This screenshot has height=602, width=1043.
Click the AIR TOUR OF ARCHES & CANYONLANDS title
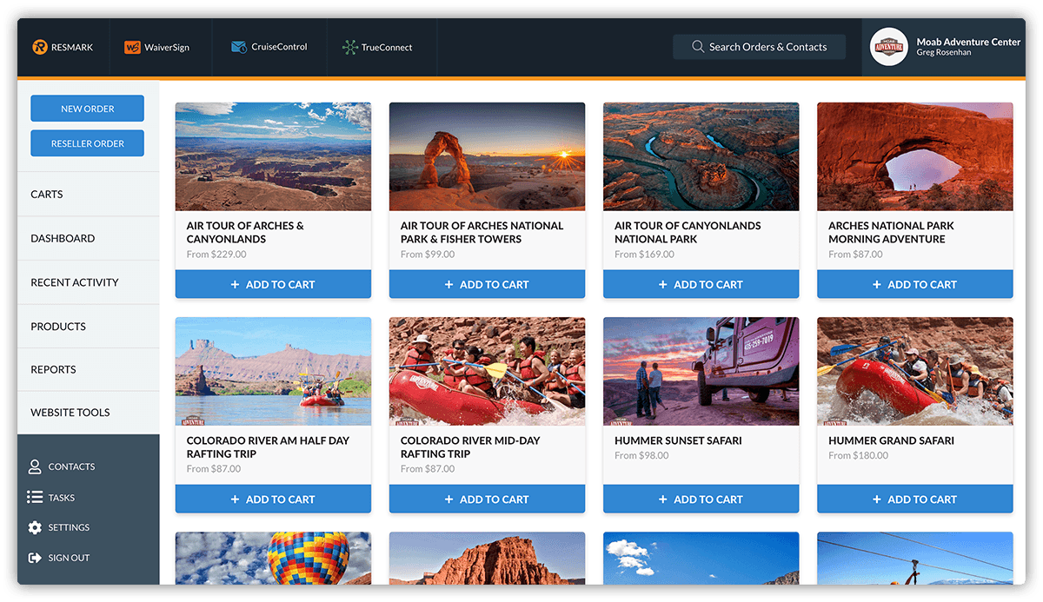click(x=245, y=232)
